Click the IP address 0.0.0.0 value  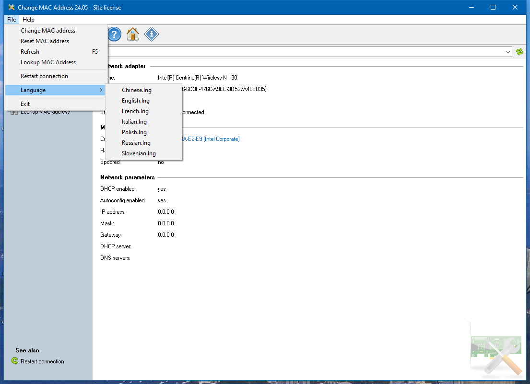(165, 212)
